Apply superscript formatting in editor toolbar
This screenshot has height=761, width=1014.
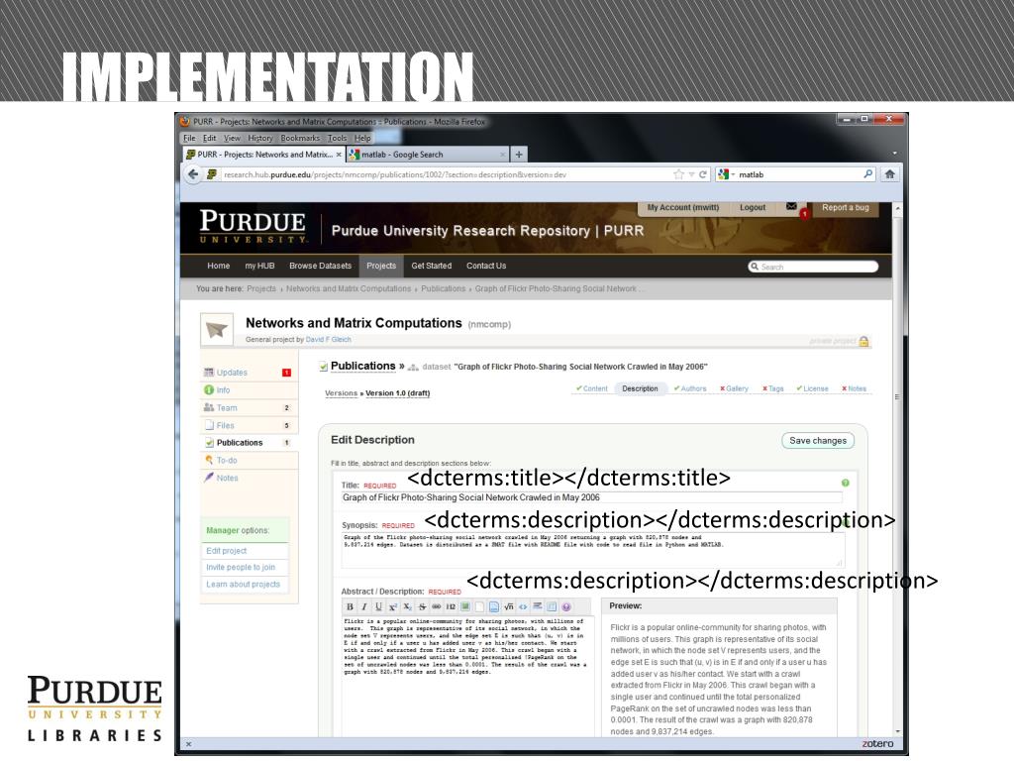[x=392, y=607]
